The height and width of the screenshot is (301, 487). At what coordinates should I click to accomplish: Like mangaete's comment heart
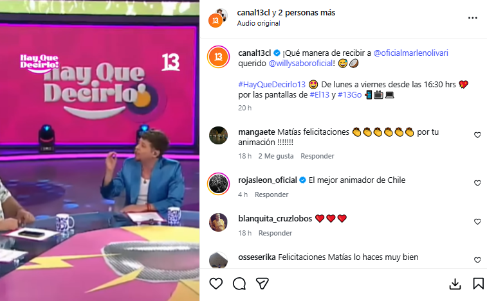click(x=477, y=135)
